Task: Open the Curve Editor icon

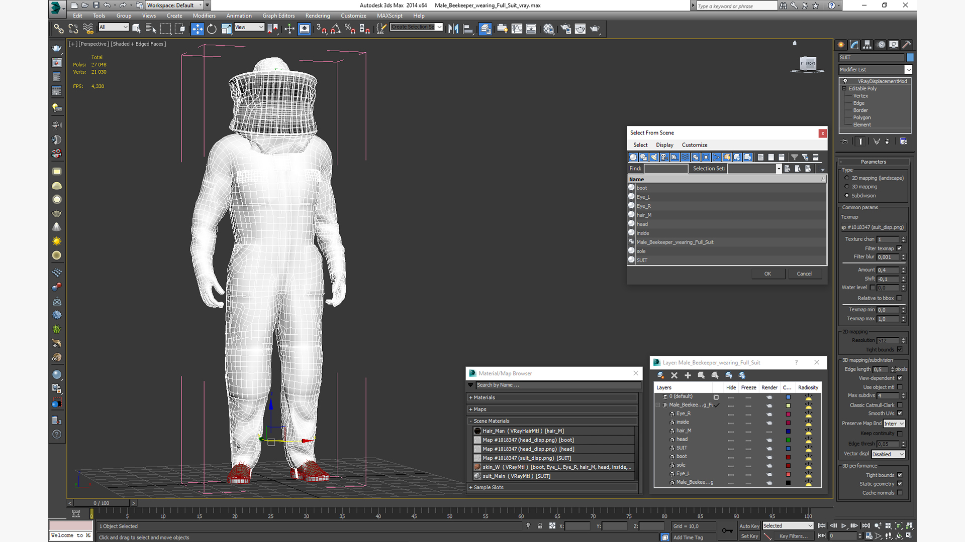Action: [517, 29]
